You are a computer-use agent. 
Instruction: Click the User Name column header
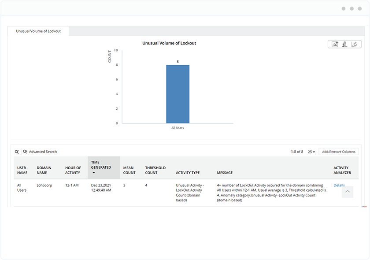(x=22, y=170)
